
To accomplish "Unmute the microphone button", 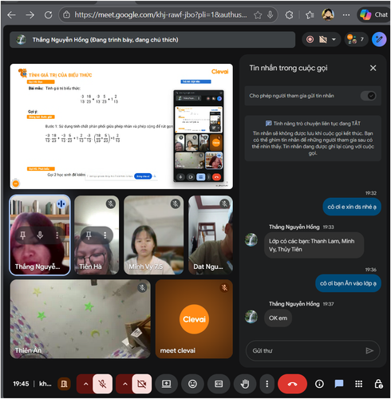I will coord(102,384).
